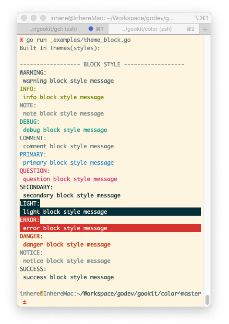229x324 pixels.
Task: Click the blue activity dot on gcli tab
Action: [91, 29]
